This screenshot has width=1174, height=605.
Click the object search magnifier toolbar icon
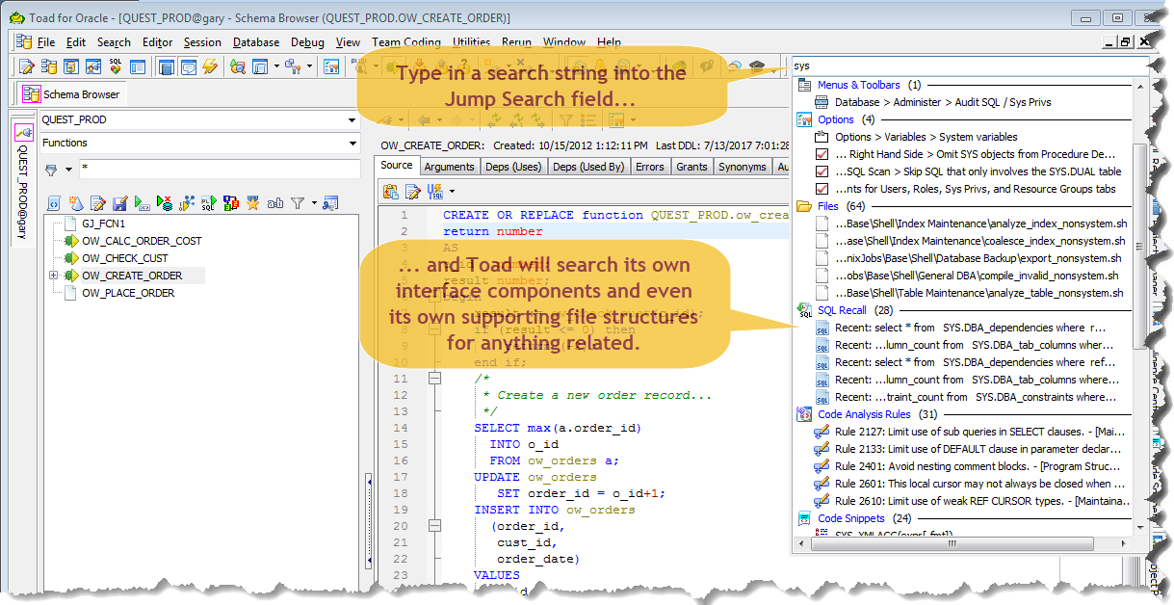[x=237, y=66]
